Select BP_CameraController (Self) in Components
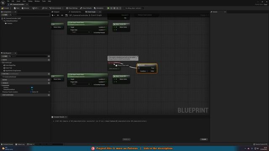The image size is (269, 151). click(12, 18)
